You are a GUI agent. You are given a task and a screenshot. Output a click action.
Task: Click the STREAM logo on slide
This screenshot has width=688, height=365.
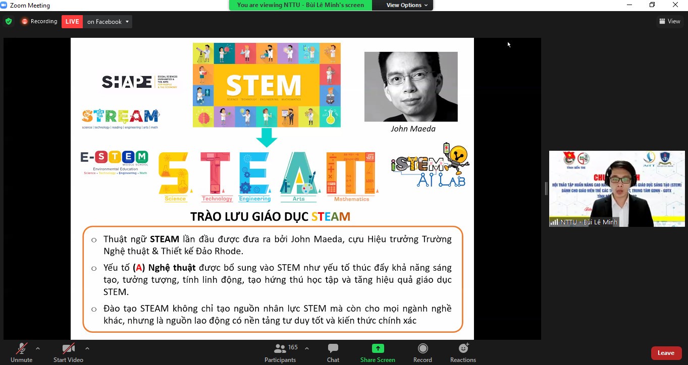(x=120, y=118)
